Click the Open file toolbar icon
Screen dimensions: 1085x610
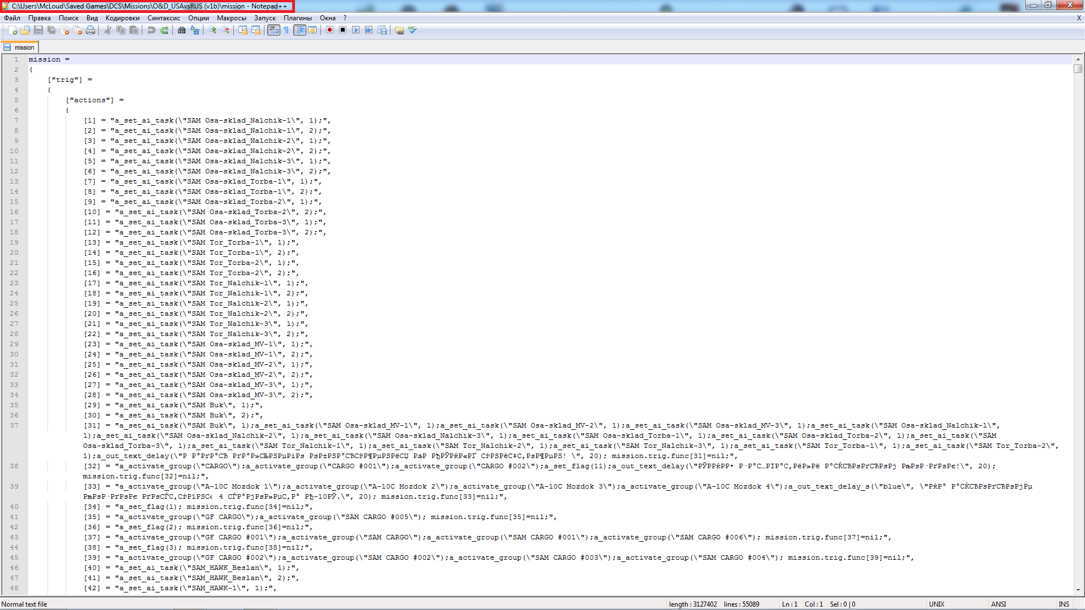click(x=25, y=30)
